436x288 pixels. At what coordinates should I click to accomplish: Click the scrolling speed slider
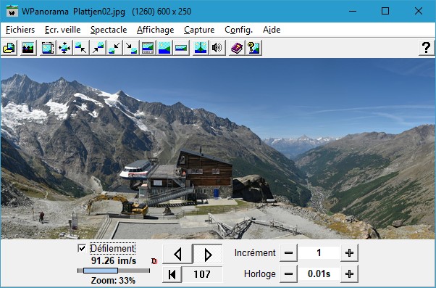click(x=114, y=271)
